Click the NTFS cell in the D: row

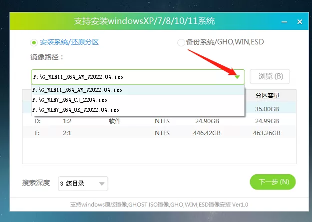tap(162, 121)
